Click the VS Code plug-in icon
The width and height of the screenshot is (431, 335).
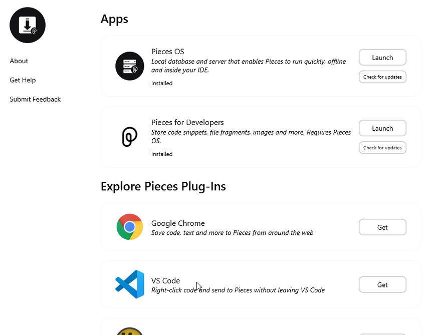pyautogui.click(x=130, y=284)
